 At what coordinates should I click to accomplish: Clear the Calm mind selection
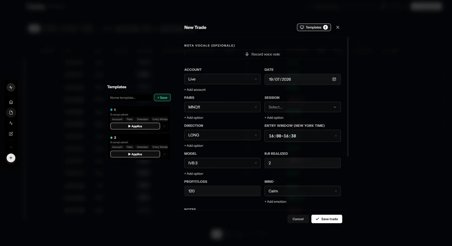coord(336,191)
